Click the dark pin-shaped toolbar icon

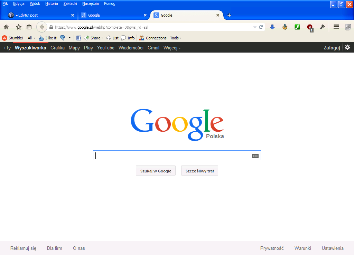coord(322,27)
